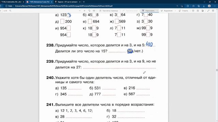This screenshot has height=122, width=218.
Task: Click task number '239.' heading
Action: point(50,61)
